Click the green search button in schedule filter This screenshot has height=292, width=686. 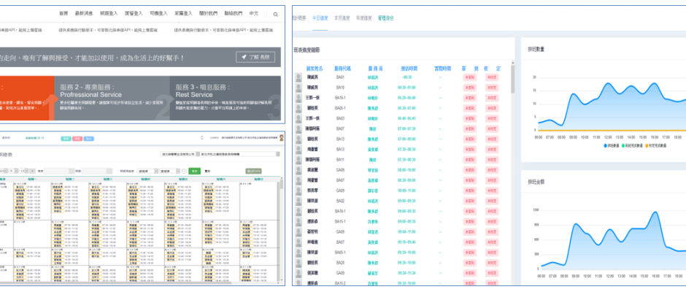pos(194,170)
